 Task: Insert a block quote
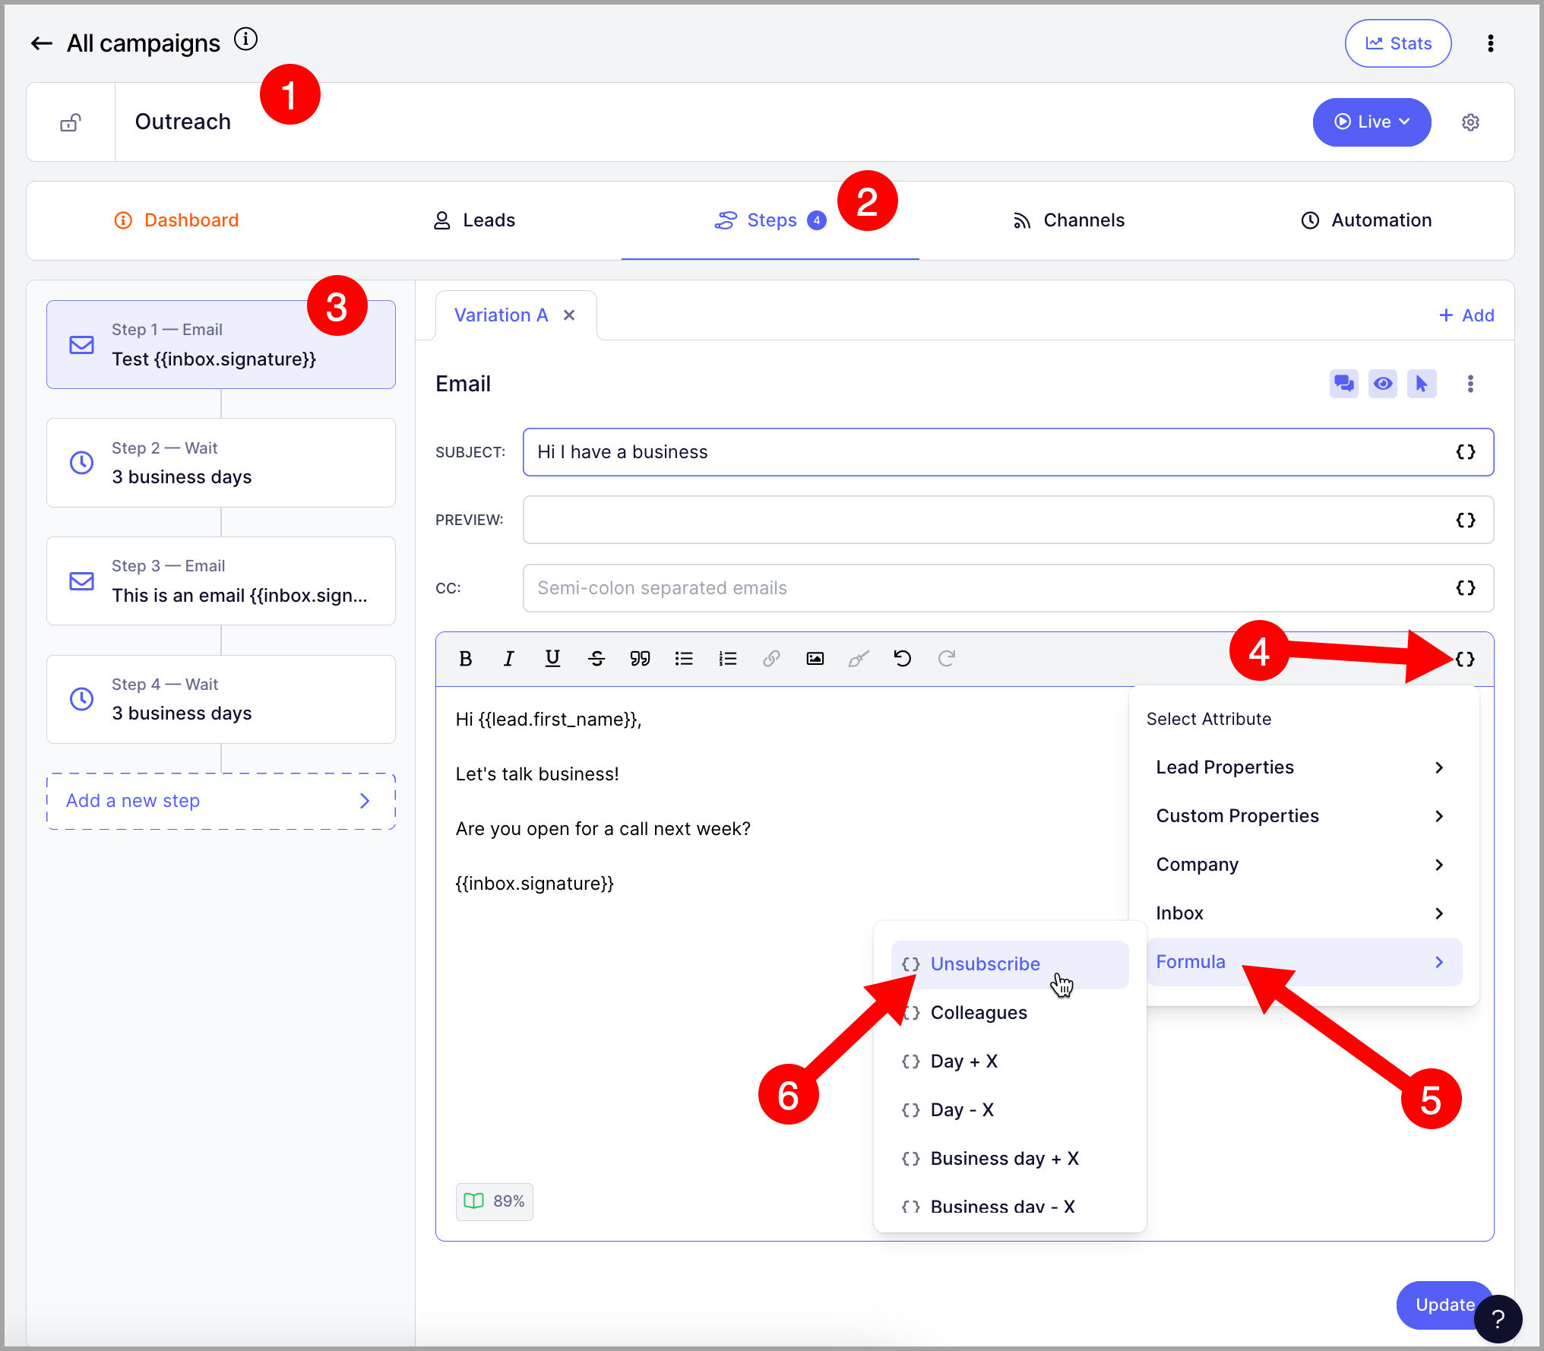641,659
